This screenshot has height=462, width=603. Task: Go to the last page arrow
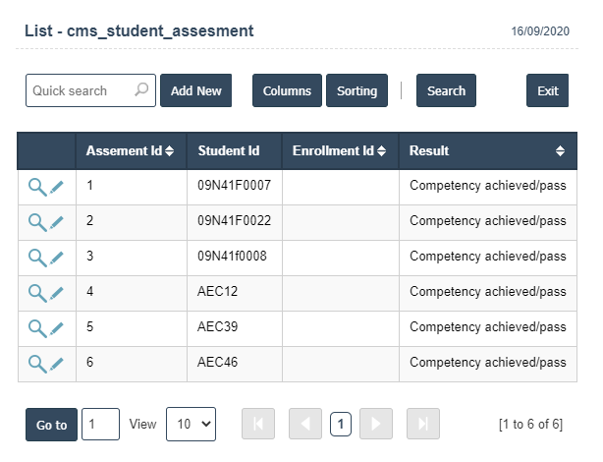pyautogui.click(x=422, y=425)
